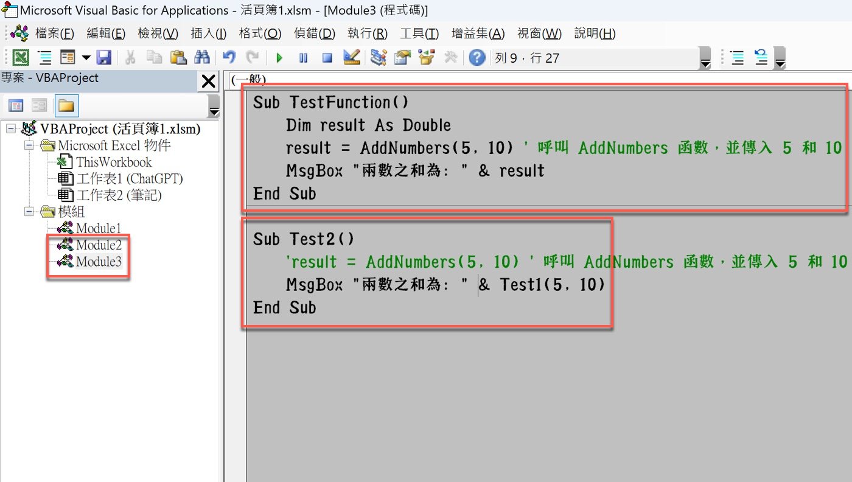Run the macro with the green play icon
The image size is (852, 482).
[279, 58]
